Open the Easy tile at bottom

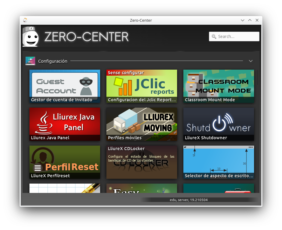142,188
